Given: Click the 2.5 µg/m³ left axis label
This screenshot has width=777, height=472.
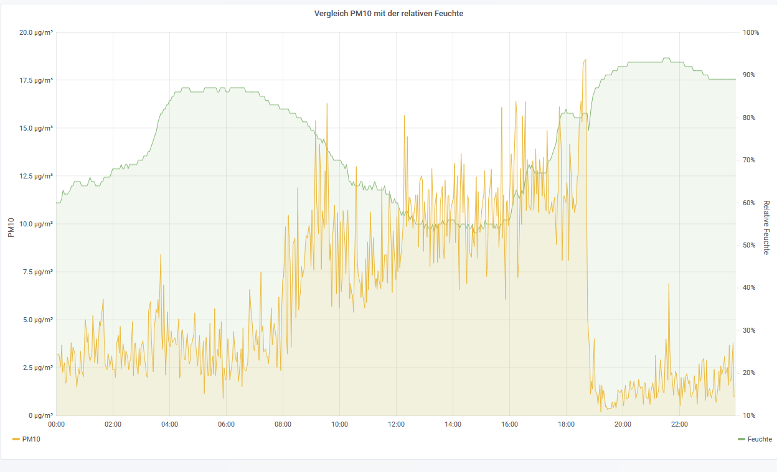Looking at the screenshot, I should click(x=38, y=368).
